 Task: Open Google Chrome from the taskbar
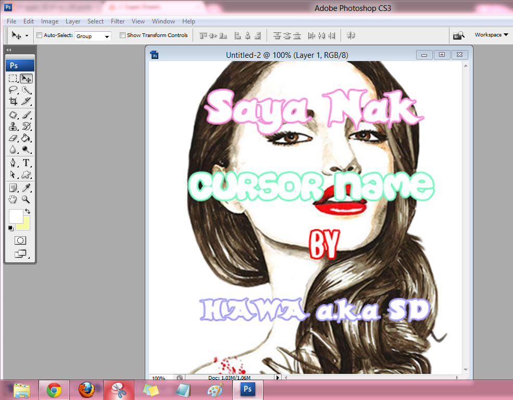pyautogui.click(x=54, y=390)
